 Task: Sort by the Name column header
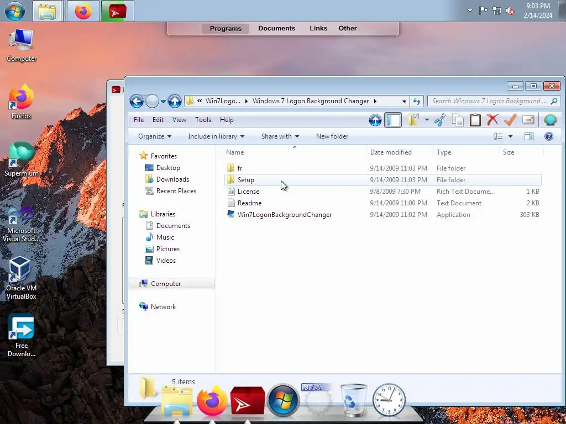coord(294,152)
